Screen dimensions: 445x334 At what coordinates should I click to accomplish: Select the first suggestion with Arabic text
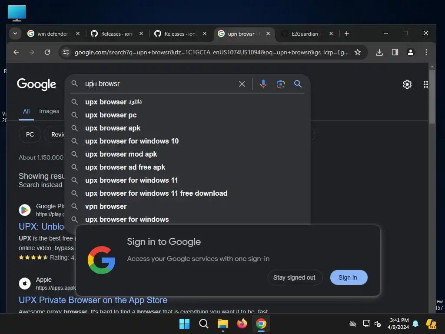point(188,102)
